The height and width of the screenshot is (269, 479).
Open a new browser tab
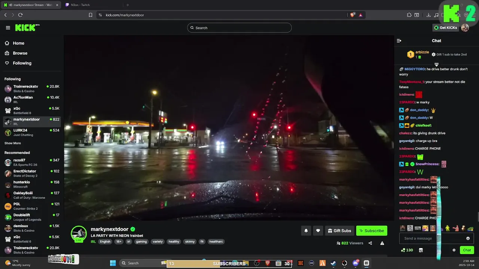[x=128, y=5]
